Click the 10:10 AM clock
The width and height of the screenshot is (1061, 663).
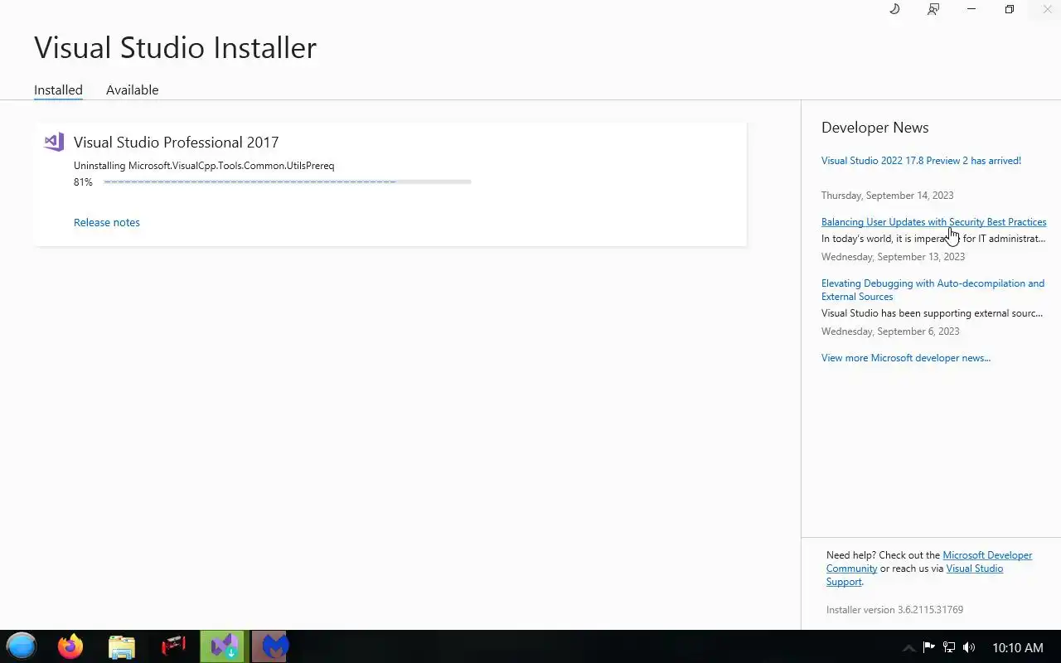(1018, 647)
